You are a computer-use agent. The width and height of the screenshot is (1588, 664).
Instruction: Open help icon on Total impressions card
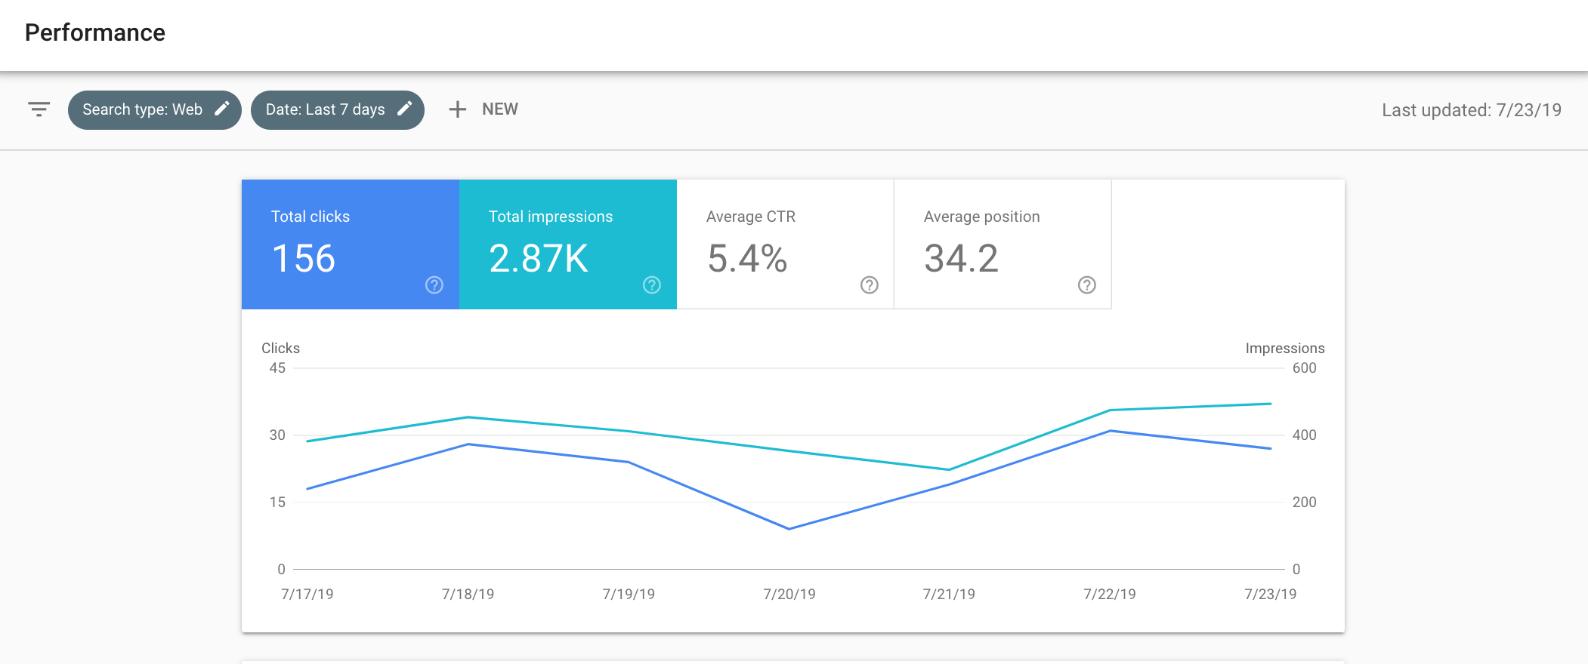(652, 285)
